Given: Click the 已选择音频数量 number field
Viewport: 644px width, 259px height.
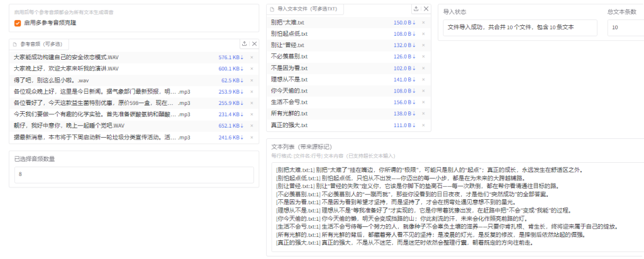Looking at the screenshot, I should (x=133, y=174).
